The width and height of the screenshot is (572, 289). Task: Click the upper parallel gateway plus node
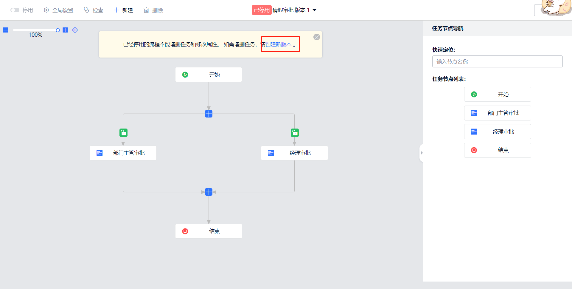(x=209, y=114)
